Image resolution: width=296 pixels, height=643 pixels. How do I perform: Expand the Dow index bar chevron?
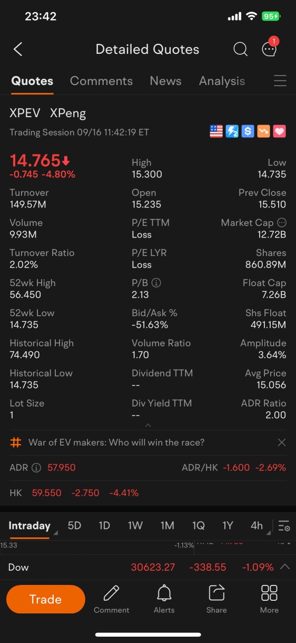click(x=284, y=567)
